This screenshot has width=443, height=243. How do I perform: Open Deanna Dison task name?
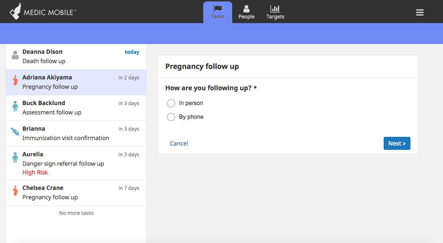(42, 52)
